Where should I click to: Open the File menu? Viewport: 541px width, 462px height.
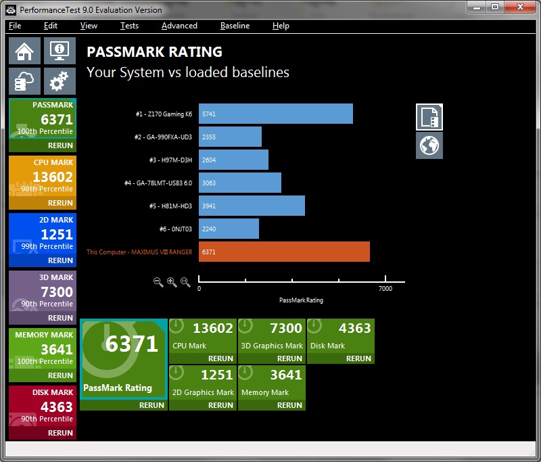tap(15, 26)
